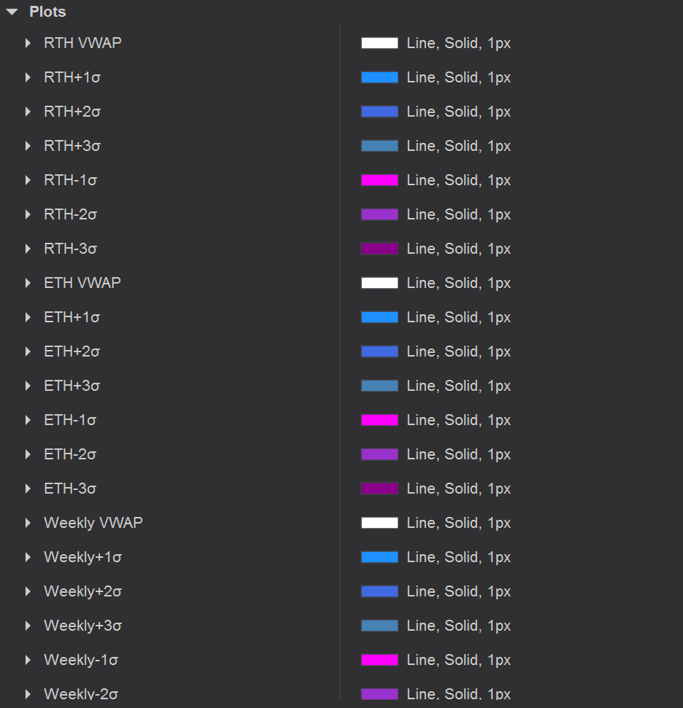Change the RTH-1σ magenta color swatch
683x708 pixels.
(379, 180)
